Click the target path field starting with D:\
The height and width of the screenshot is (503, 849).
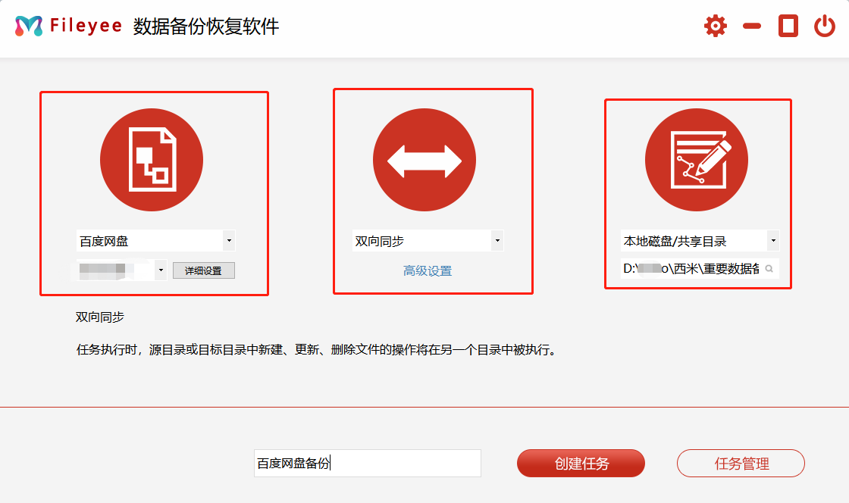690,269
